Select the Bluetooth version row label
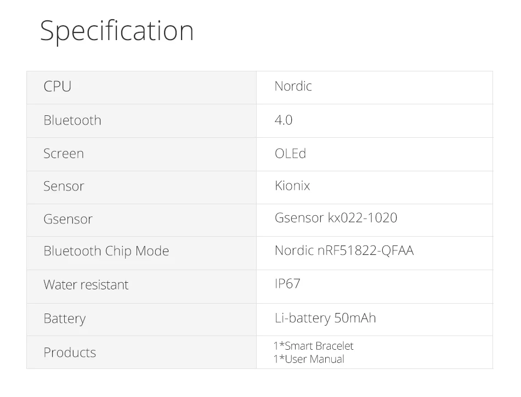521x397 pixels. (72, 120)
